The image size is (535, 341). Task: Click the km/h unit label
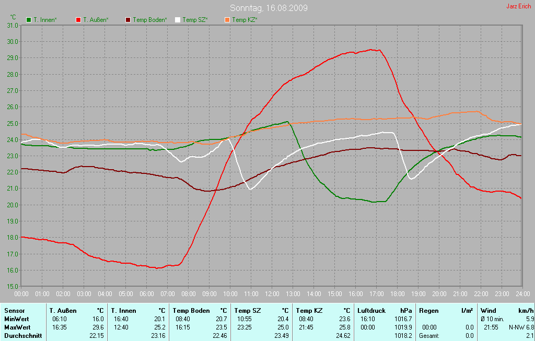[x=526, y=311]
